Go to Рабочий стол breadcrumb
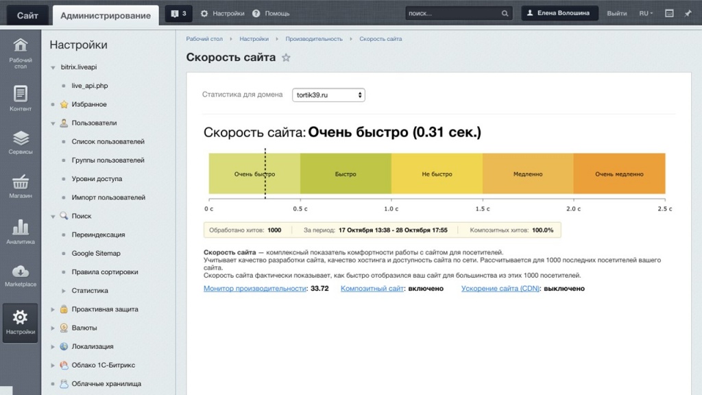Screen dimensions: 702x395 [204, 39]
